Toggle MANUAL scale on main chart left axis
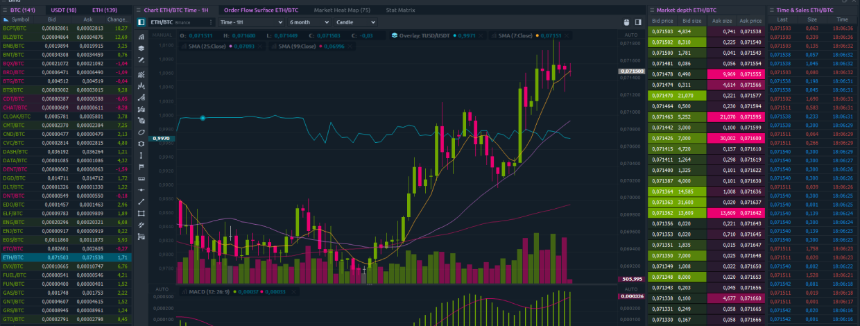Screen dimensions: 860x326 pos(162,35)
